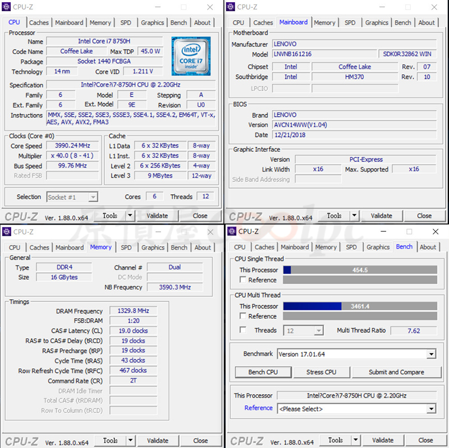Image resolution: width=449 pixels, height=448 pixels.
Task: Click the CAS# Latency value 19.0 clocks
Action: (133, 331)
